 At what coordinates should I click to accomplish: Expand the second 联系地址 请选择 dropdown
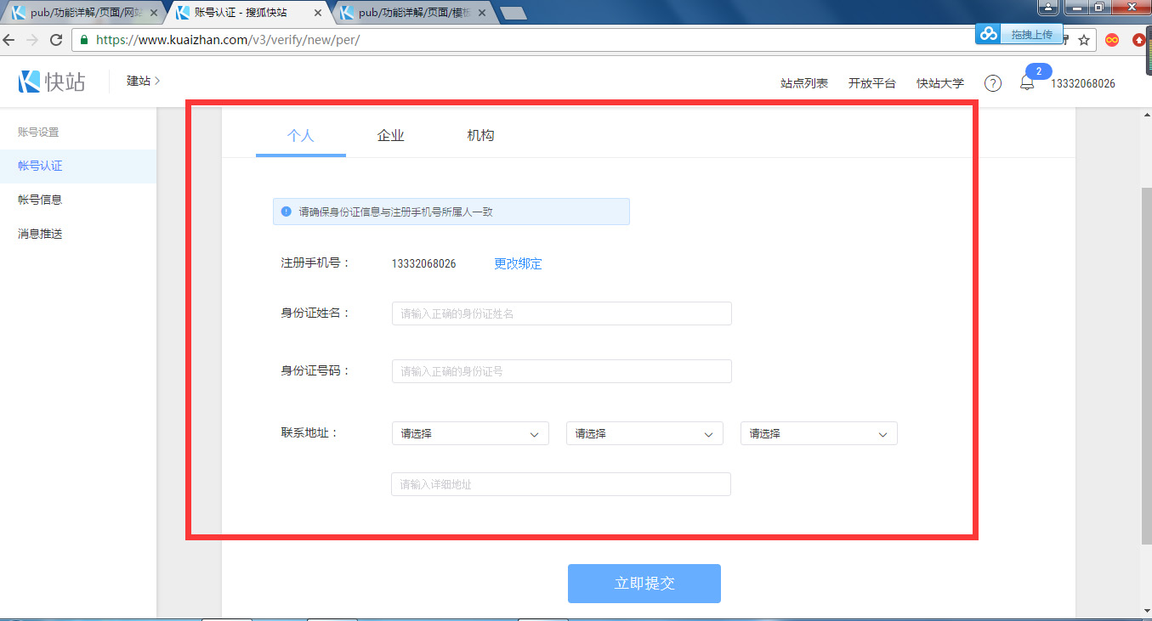point(644,433)
